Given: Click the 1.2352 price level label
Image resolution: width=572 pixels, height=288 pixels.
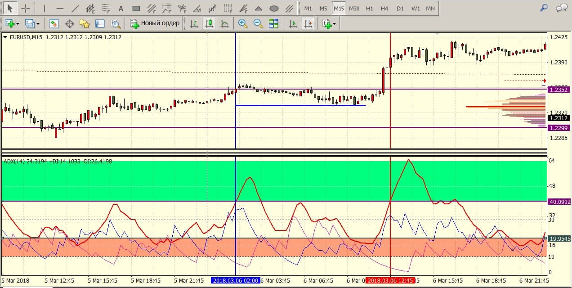Looking at the screenshot, I should (x=559, y=90).
